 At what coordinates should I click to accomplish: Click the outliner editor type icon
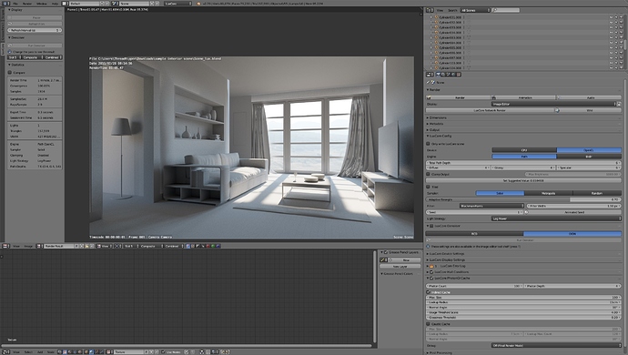click(x=430, y=10)
